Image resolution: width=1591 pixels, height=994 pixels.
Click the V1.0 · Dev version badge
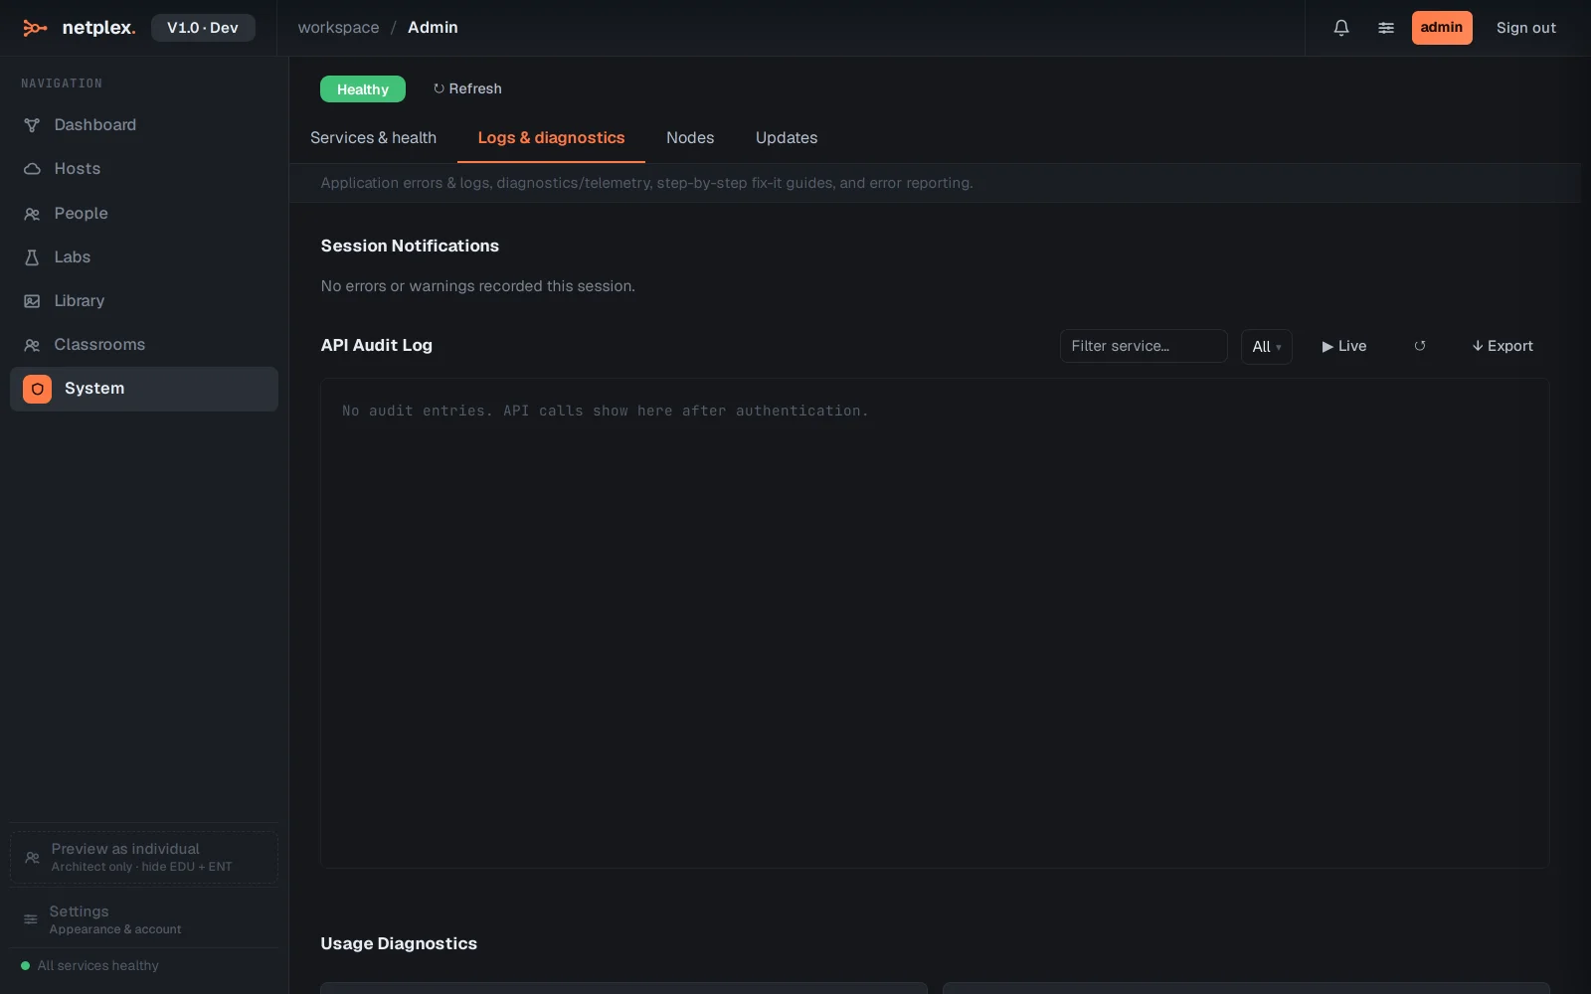[x=203, y=28]
